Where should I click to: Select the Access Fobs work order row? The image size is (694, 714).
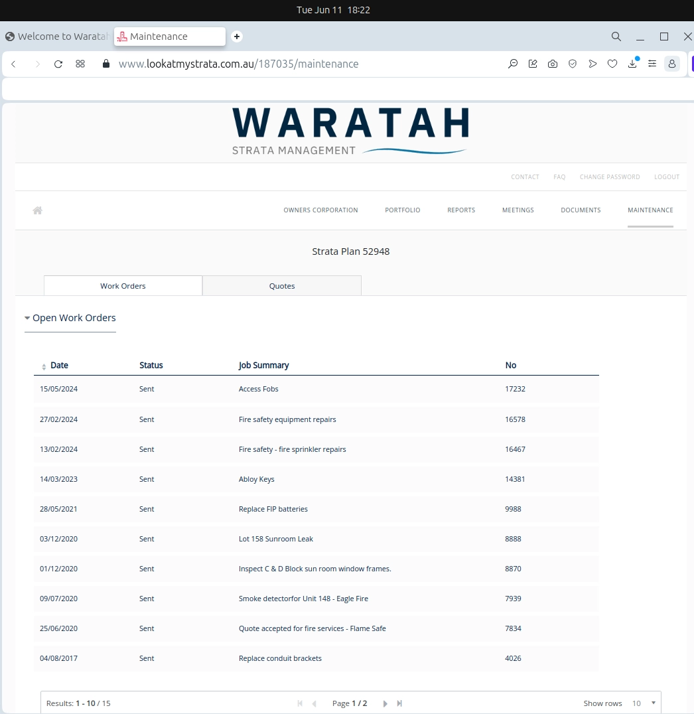pyautogui.click(x=259, y=390)
